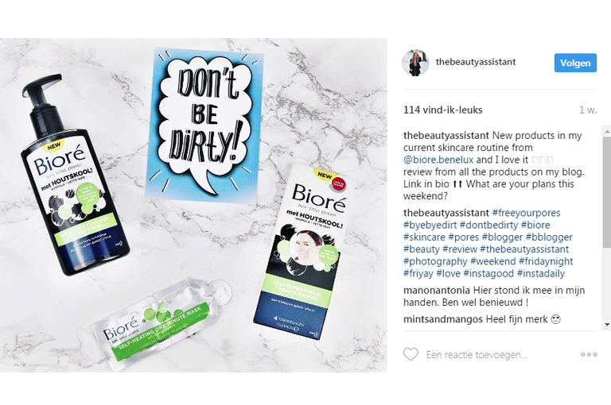This screenshot has height=405, width=611.
Task: Open mintsandmangos commenter profile
Action: (442, 319)
